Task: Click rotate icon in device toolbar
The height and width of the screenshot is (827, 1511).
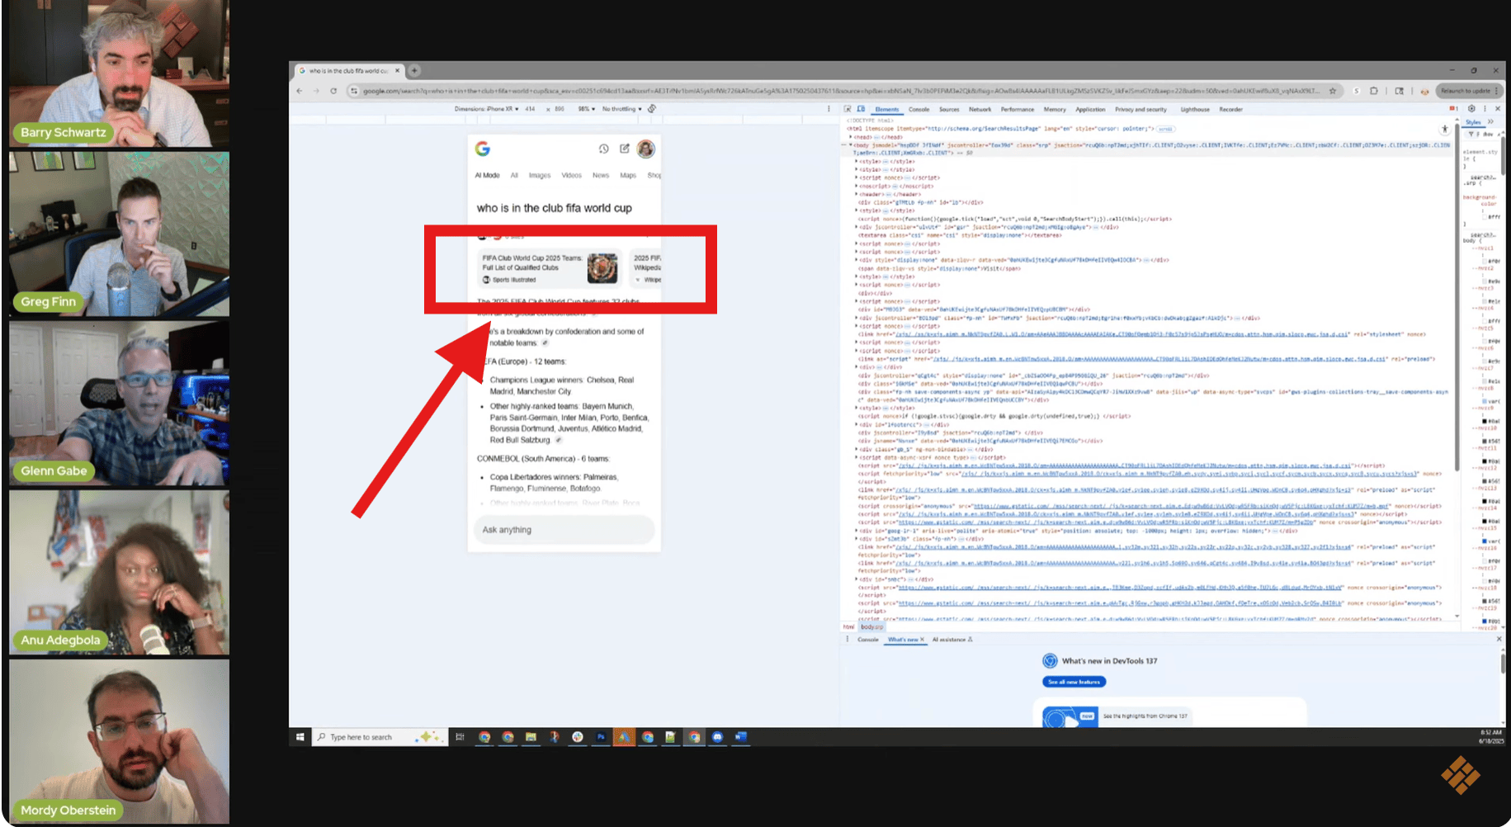Action: click(652, 109)
